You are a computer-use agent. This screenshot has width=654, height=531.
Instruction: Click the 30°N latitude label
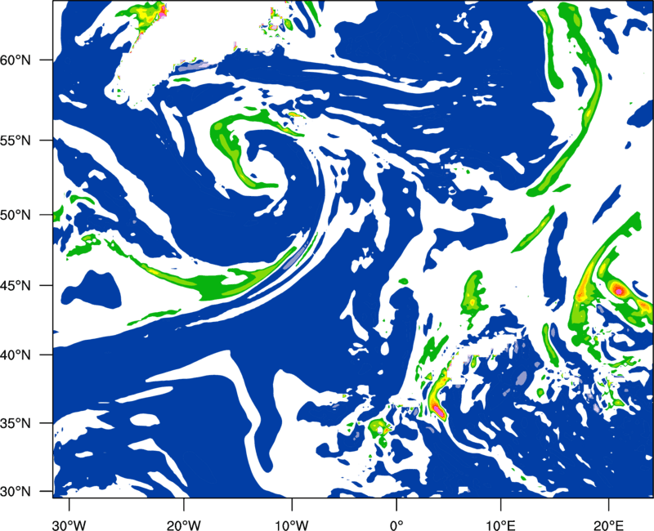click(x=16, y=492)
